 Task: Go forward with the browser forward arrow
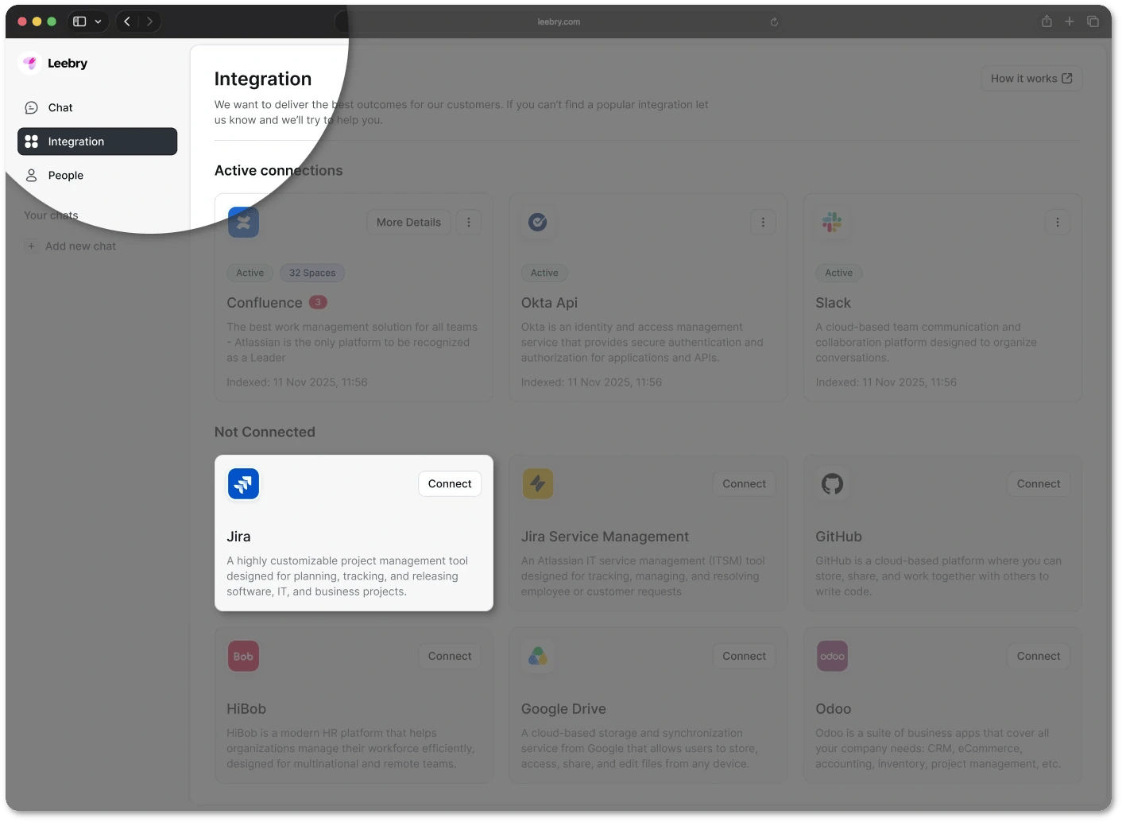(x=149, y=21)
